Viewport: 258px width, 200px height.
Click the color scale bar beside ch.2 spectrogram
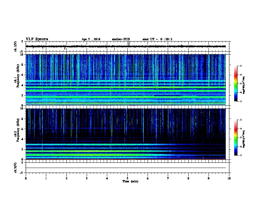tap(236, 138)
